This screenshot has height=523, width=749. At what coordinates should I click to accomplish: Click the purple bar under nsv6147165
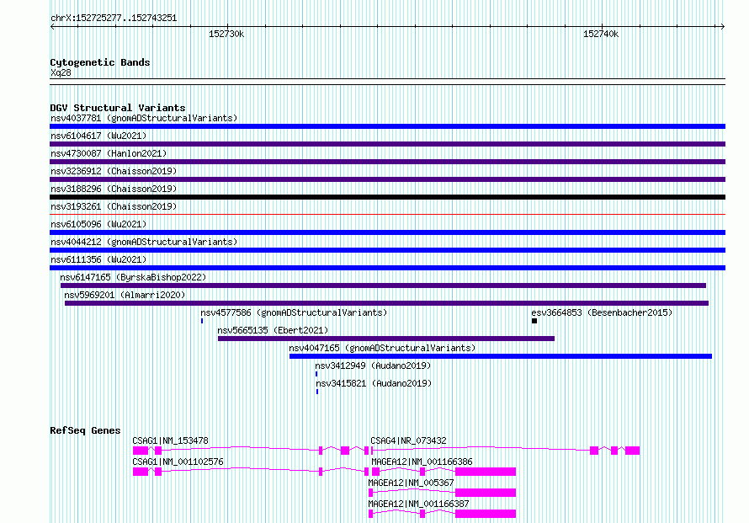point(383,286)
